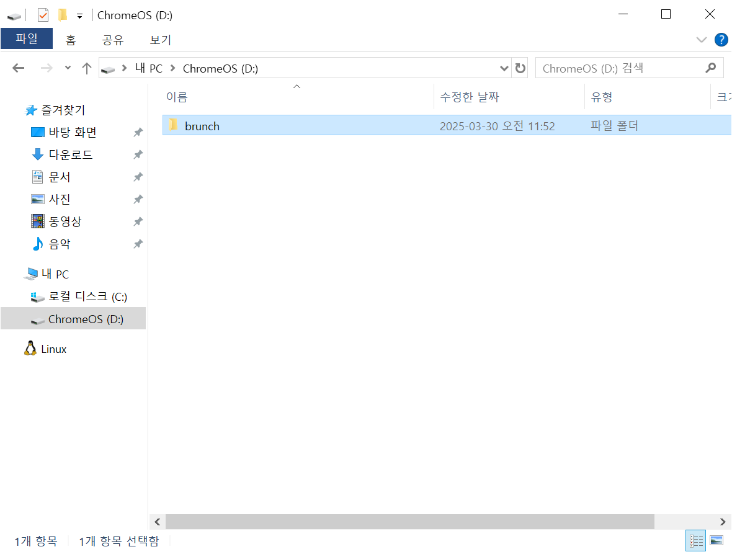Image resolution: width=732 pixels, height=552 pixels.
Task: Click the forward navigation arrow
Action: (47, 68)
